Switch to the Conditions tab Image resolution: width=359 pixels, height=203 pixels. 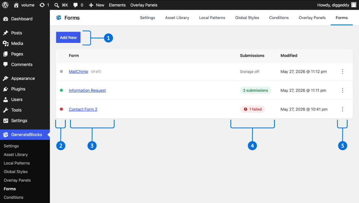pyautogui.click(x=279, y=18)
